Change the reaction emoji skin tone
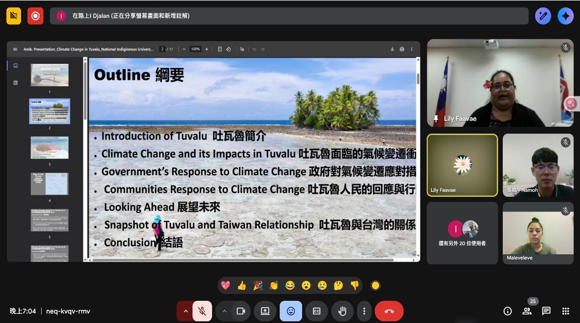580x323 pixels. pyautogui.click(x=375, y=285)
